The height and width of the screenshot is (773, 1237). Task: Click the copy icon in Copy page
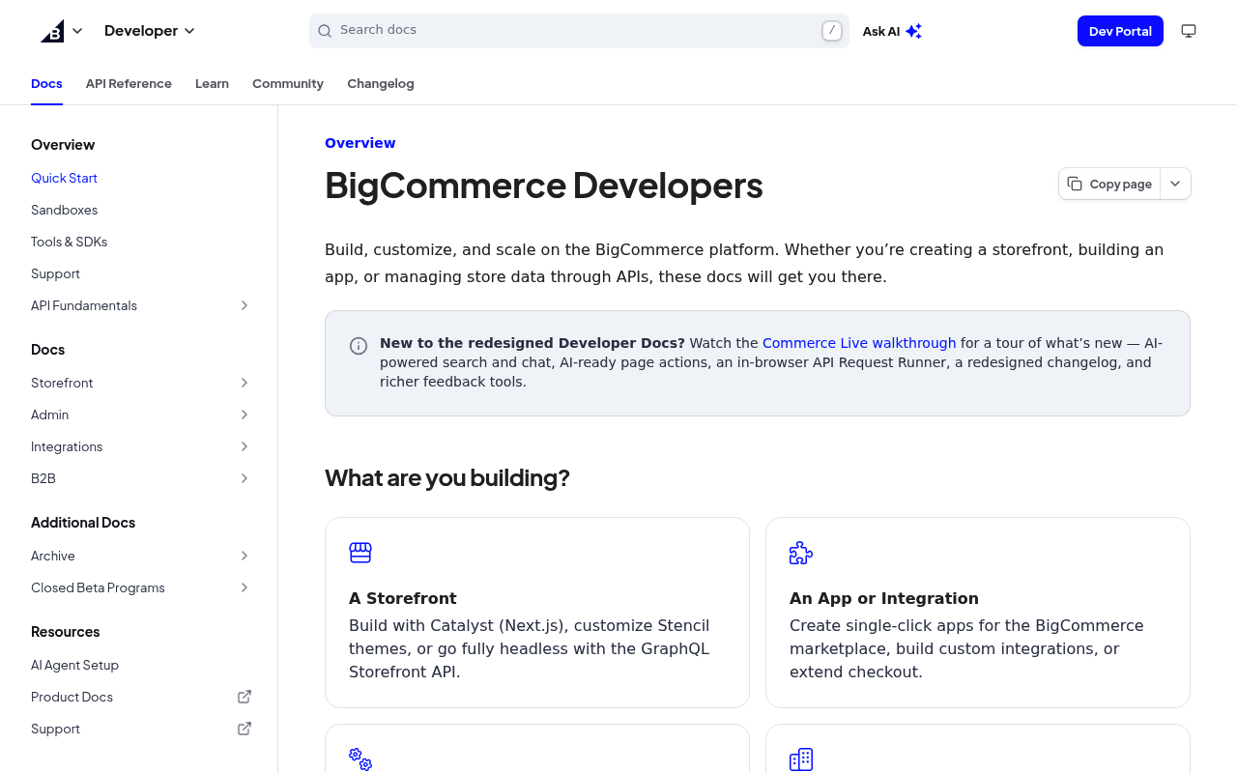(x=1075, y=184)
